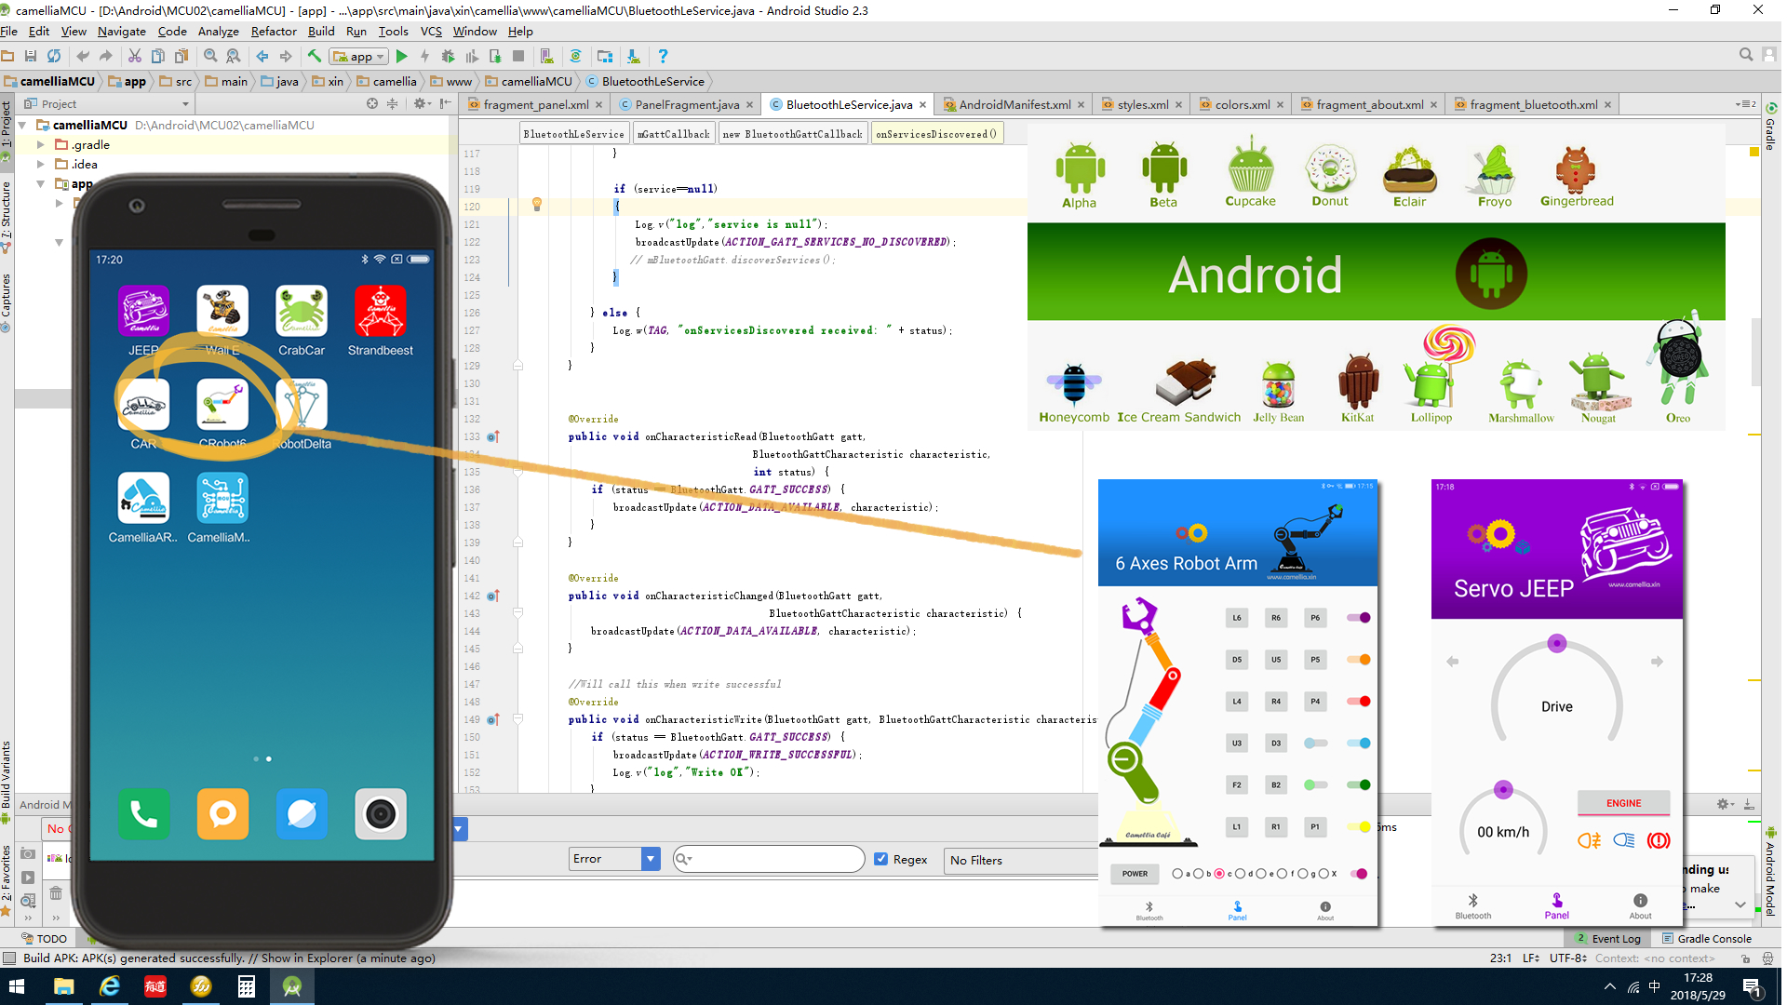The width and height of the screenshot is (1787, 1005).
Task: Tap the camera icon in phone dock
Action: pyautogui.click(x=381, y=814)
